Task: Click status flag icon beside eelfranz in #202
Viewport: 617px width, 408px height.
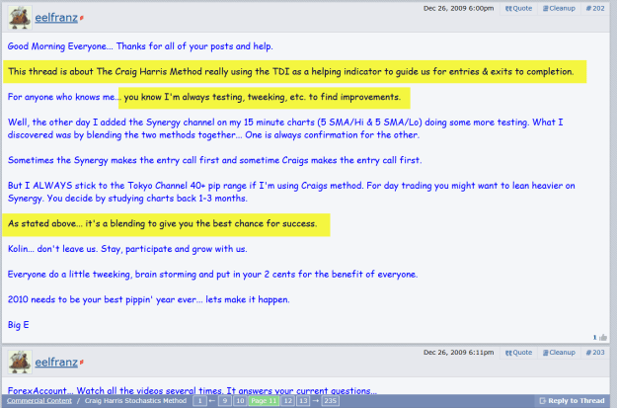Action: [x=82, y=18]
